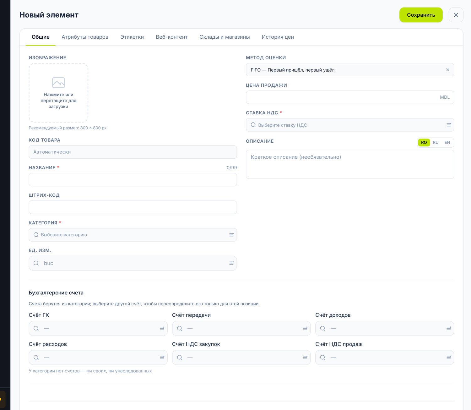Image resolution: width=471 pixels, height=410 pixels.
Task: Open the Склады и магазины tab
Action: point(225,37)
